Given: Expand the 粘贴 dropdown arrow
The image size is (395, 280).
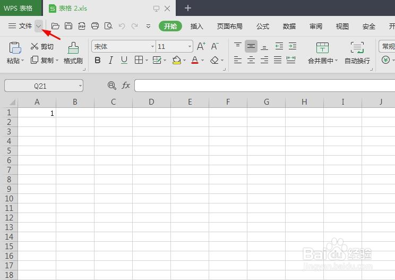Looking at the screenshot, I should coord(23,61).
